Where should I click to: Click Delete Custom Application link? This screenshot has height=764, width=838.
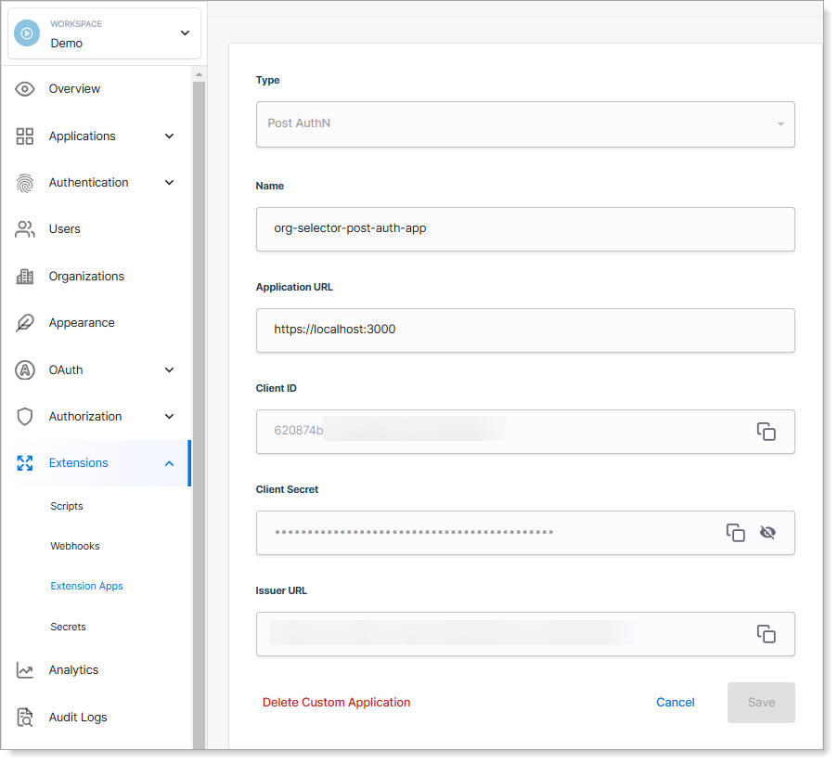[336, 703]
